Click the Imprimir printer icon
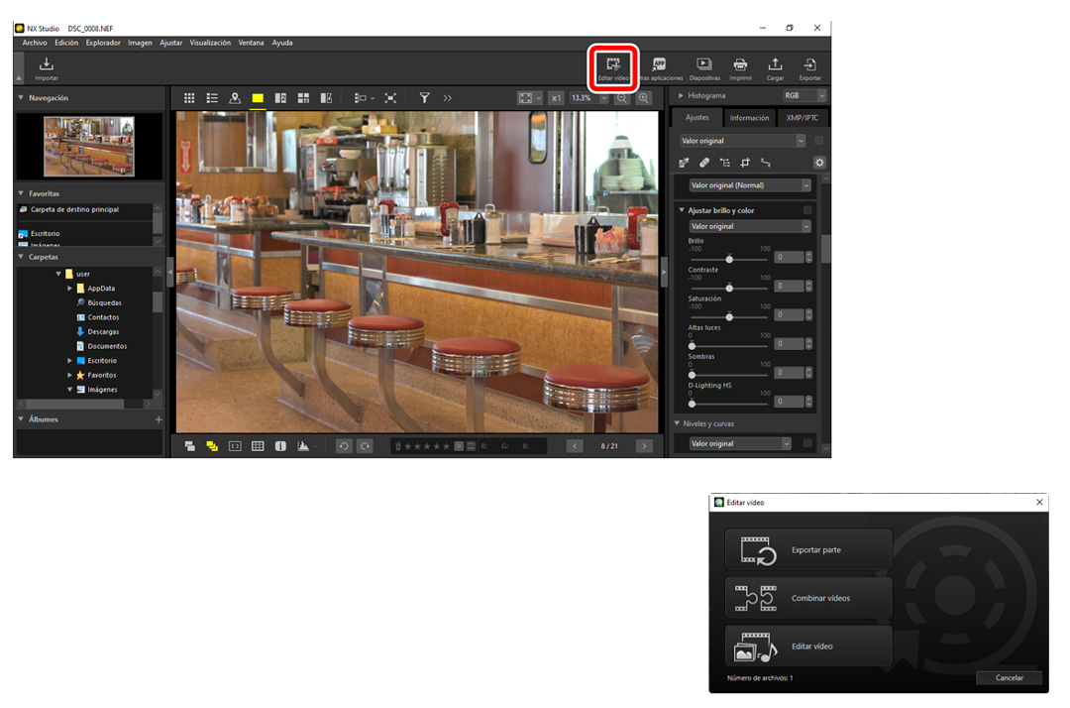This screenshot has width=1070, height=708. (x=740, y=68)
